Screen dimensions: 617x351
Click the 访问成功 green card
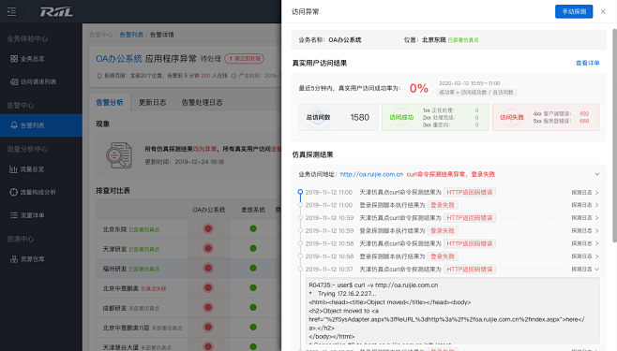pos(435,117)
